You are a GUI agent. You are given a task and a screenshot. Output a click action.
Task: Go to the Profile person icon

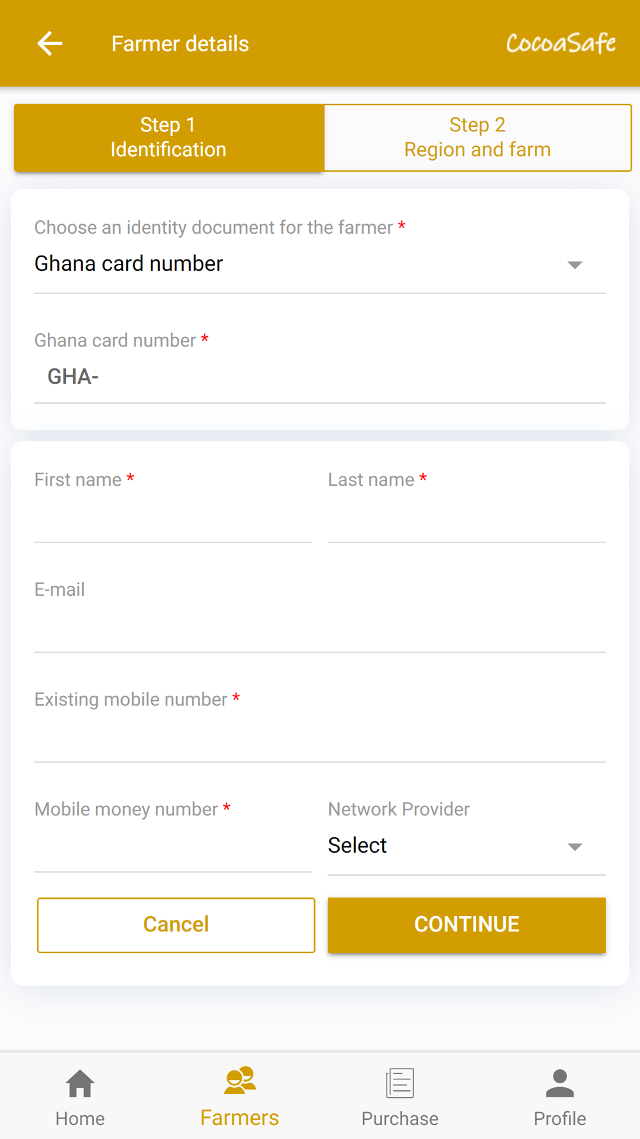(x=560, y=1083)
